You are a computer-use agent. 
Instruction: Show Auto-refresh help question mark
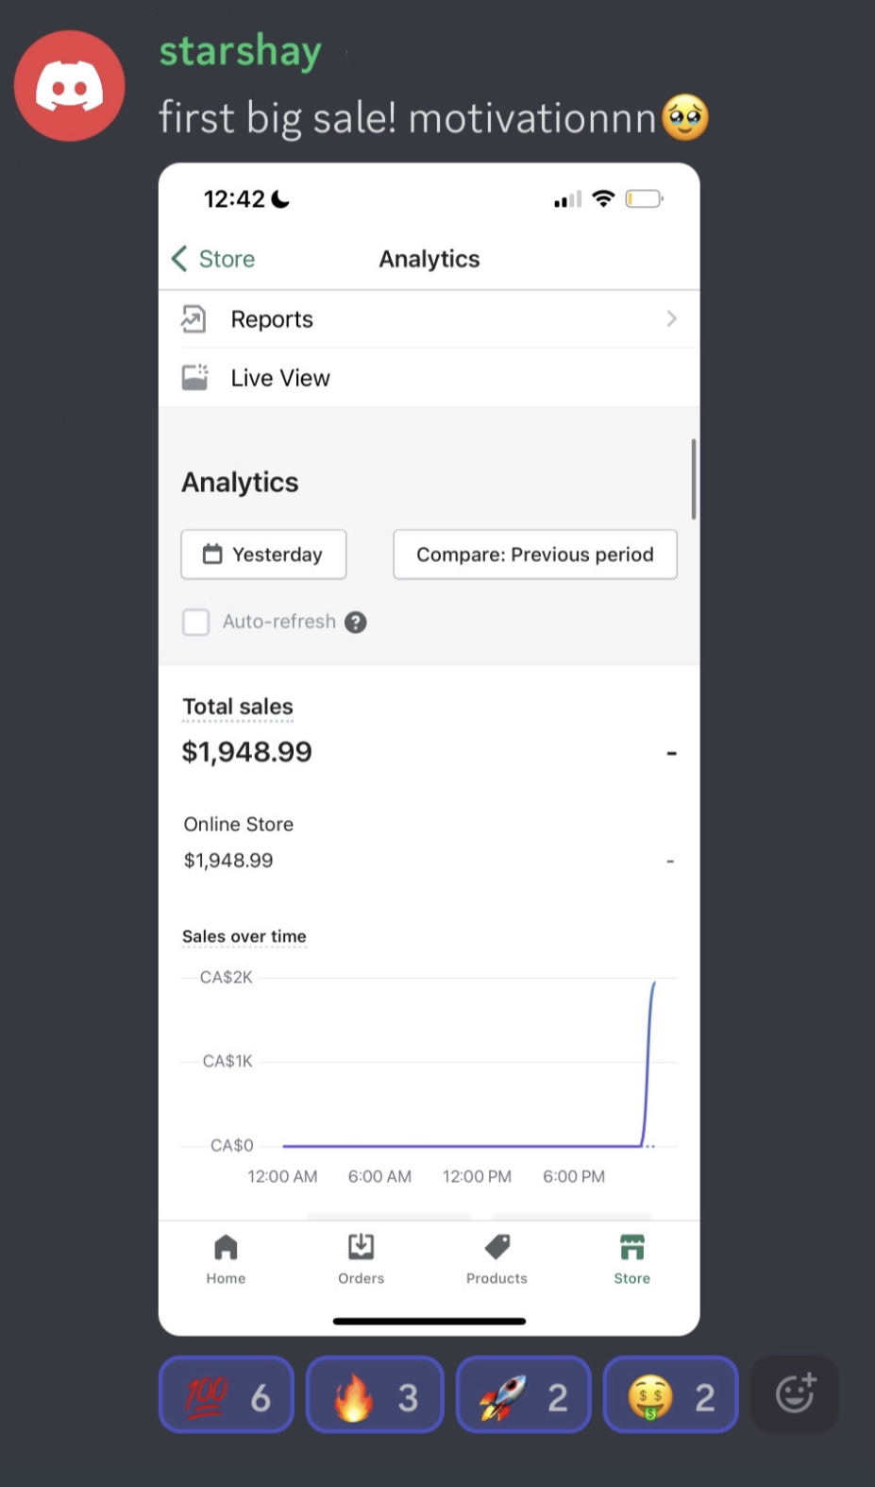tap(355, 622)
